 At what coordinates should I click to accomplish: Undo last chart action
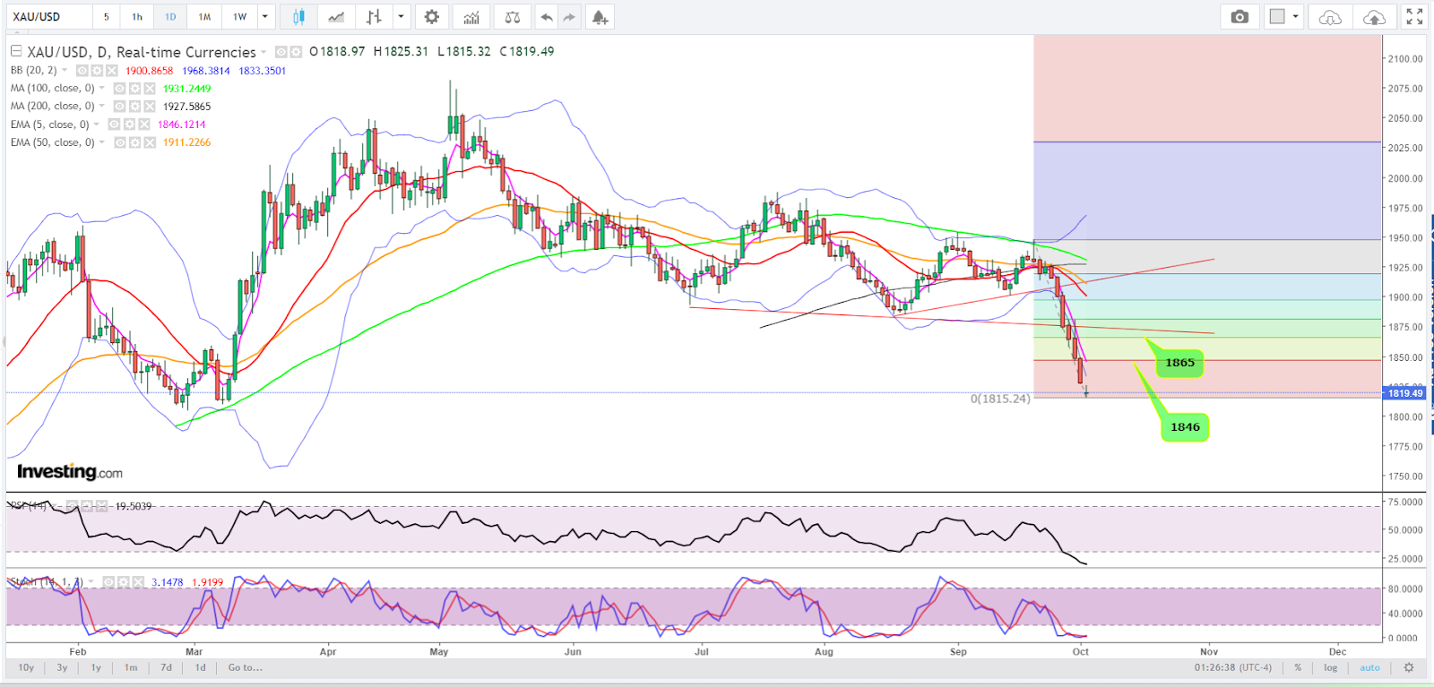pyautogui.click(x=546, y=17)
